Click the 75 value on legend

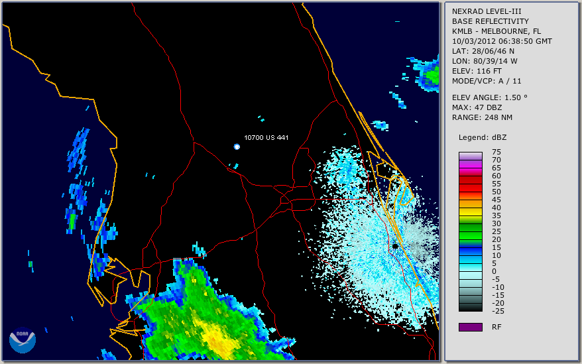coord(496,152)
